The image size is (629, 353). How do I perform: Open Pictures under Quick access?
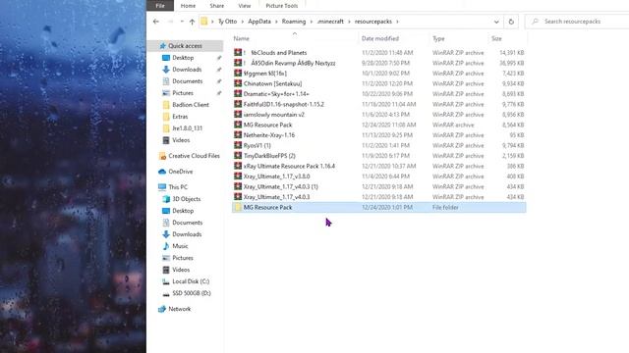click(183, 93)
